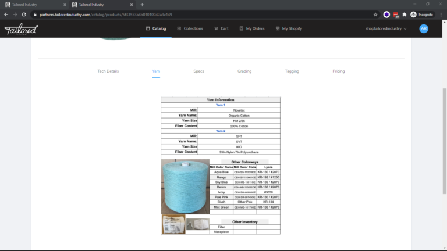Viewport: 447px width, 251px height.
Task: Close the first Tailored Industry tab
Action: (65, 5)
